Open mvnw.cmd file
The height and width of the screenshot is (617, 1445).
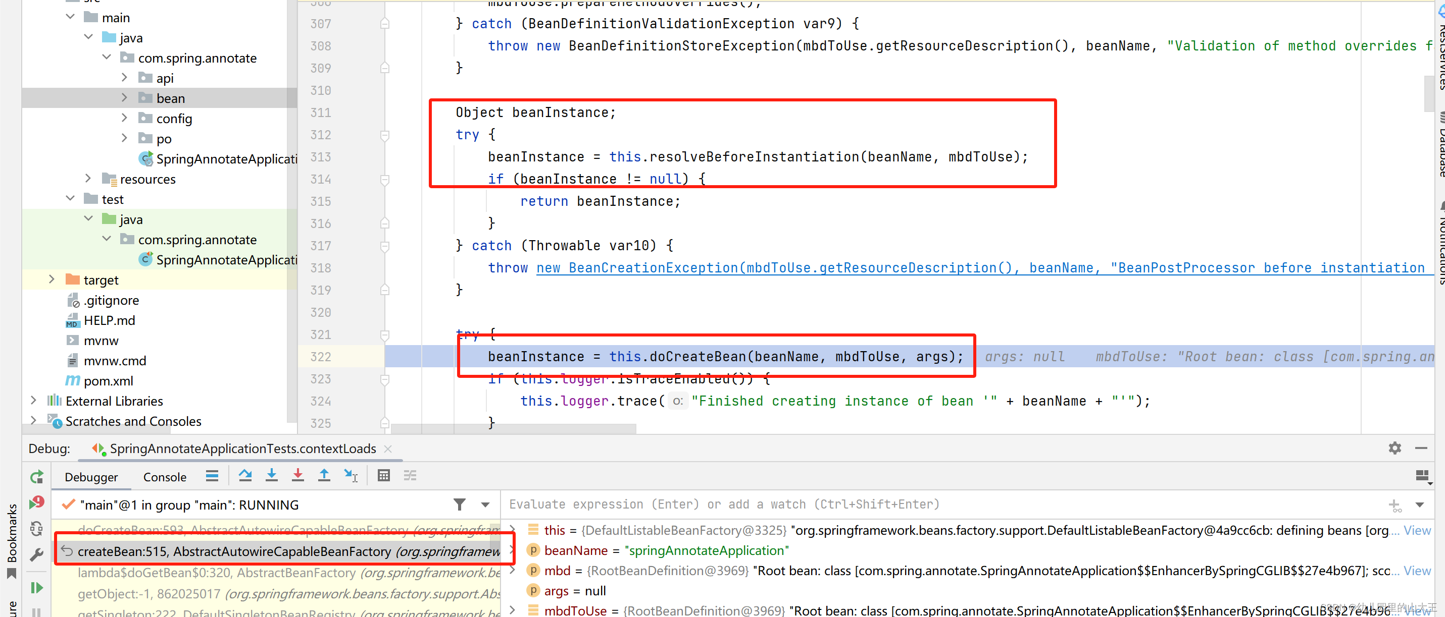(115, 360)
